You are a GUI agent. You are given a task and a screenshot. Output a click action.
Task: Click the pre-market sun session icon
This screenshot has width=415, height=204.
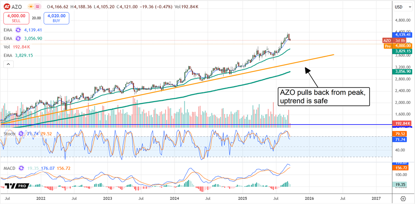[31, 6]
